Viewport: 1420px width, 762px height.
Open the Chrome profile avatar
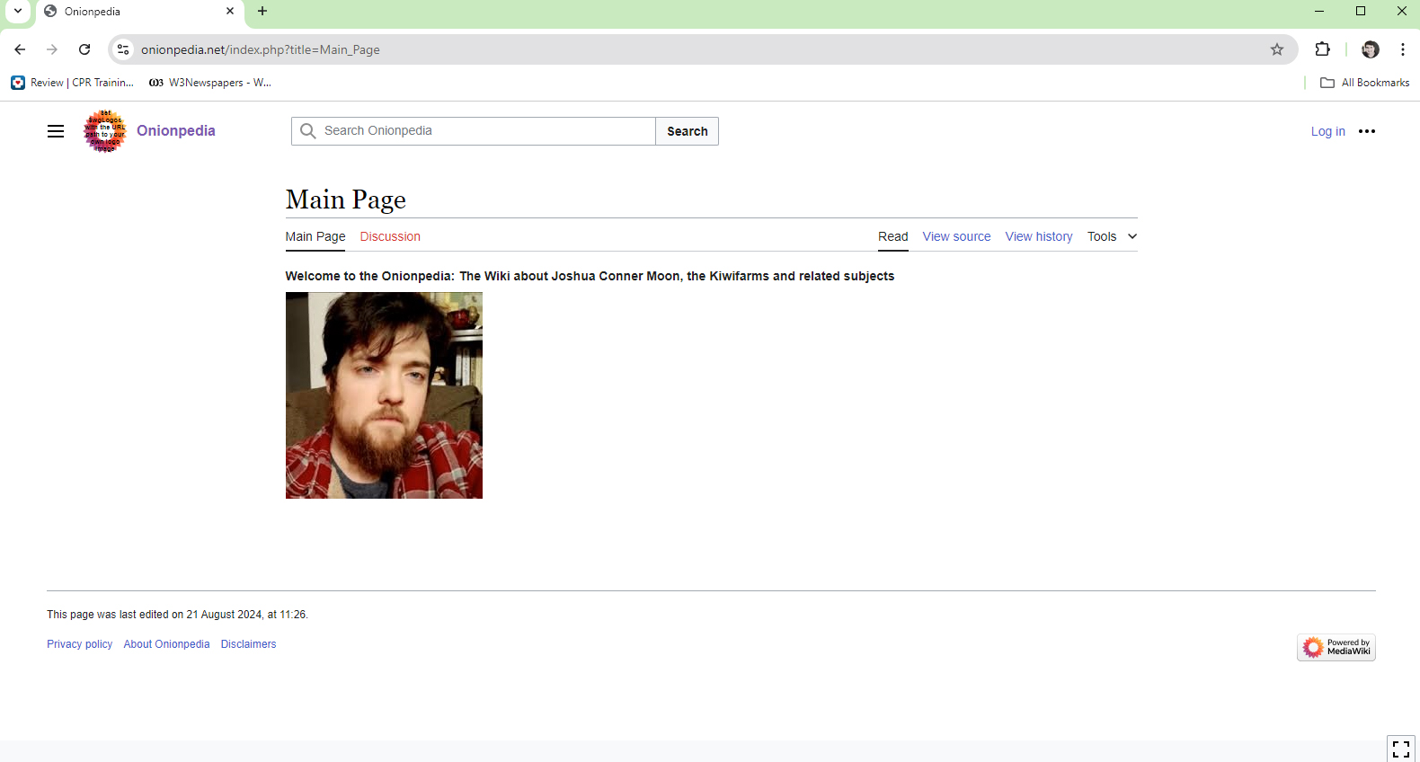coord(1371,49)
